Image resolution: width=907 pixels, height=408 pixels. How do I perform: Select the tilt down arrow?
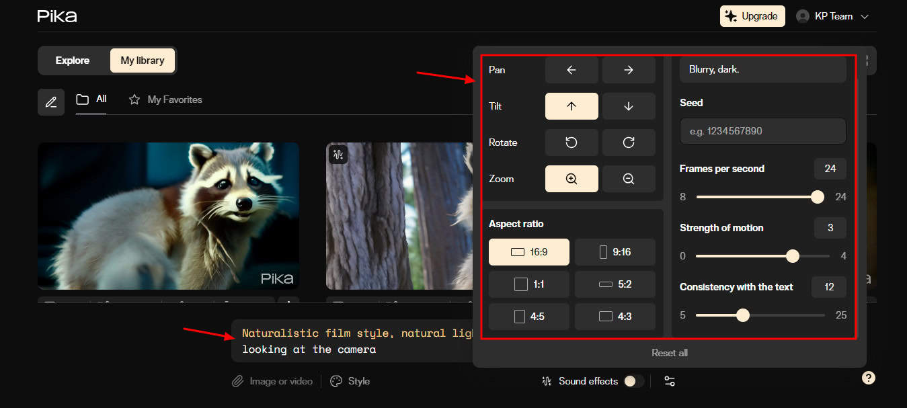[629, 106]
